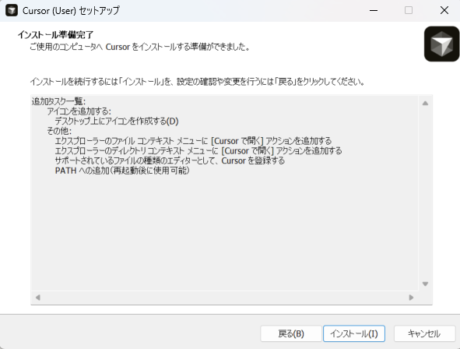Image resolution: width=460 pixels, height=349 pixels.
Task: Click the scroll-up arrow of the task list
Action: point(425,104)
